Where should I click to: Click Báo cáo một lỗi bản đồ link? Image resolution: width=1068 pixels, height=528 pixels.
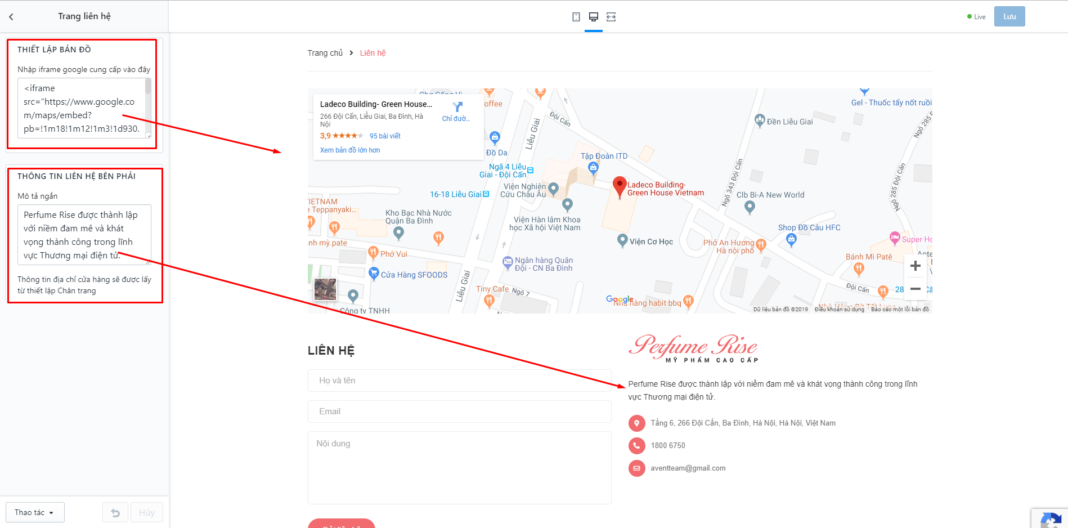pos(900,309)
